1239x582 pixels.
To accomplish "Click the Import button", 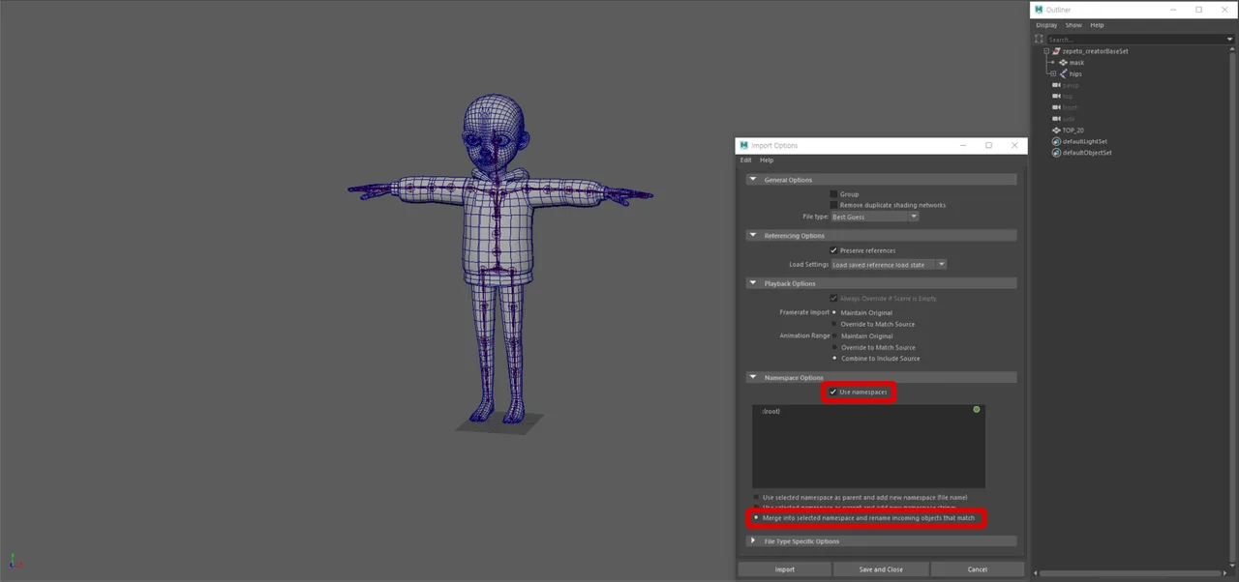I will coord(784,569).
